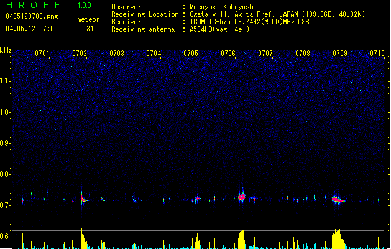The width and height of the screenshot is (391, 249).
Task: Click the 0.8 kHz axis label
Action: [x=5, y=174]
